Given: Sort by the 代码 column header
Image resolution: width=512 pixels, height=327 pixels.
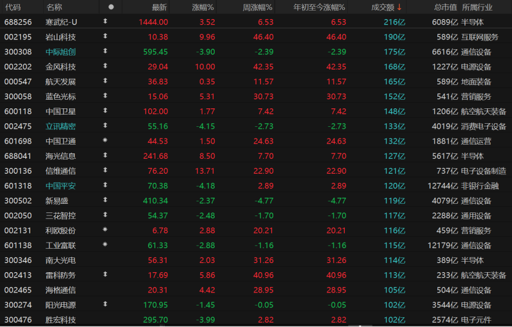Looking at the screenshot, I should [13, 7].
